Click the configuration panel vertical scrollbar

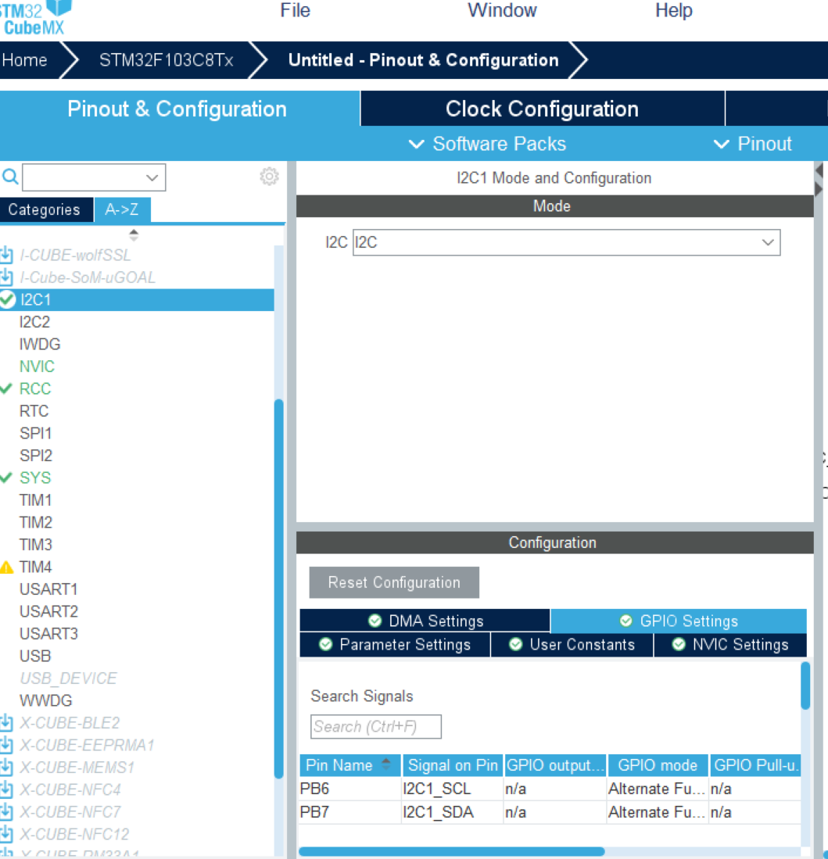click(805, 686)
